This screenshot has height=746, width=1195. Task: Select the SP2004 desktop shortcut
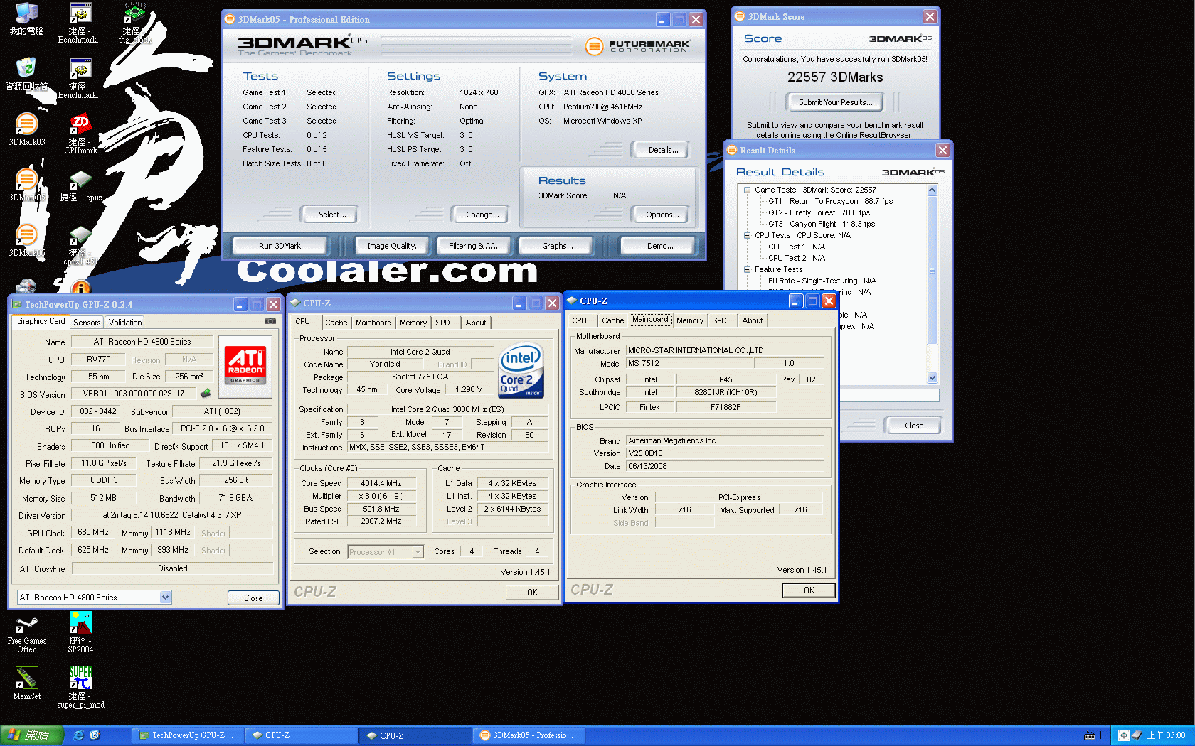coord(80,632)
